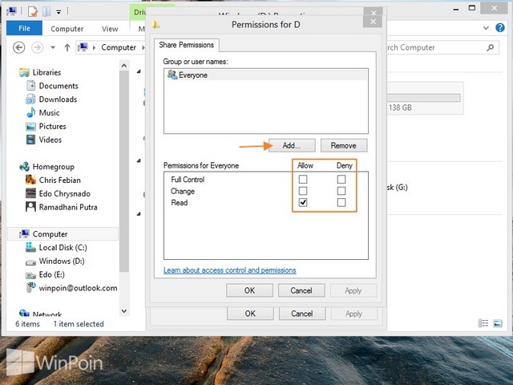Switch to large icons view in status bar

coord(498,323)
